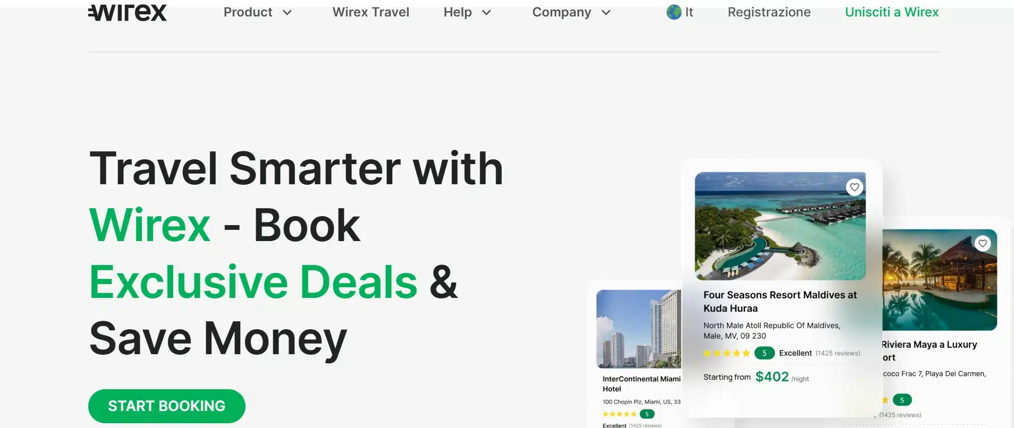Click the star rating on Four Seasons card
The height and width of the screenshot is (428, 1014).
726,353
